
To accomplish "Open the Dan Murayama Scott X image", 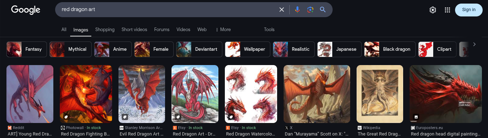I will pyautogui.click(x=317, y=94).
